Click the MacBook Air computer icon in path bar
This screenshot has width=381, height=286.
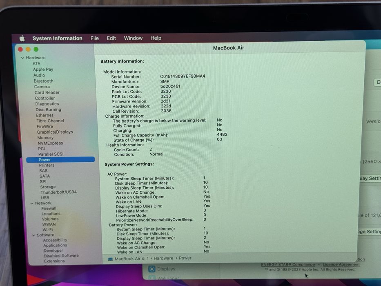tap(110, 259)
